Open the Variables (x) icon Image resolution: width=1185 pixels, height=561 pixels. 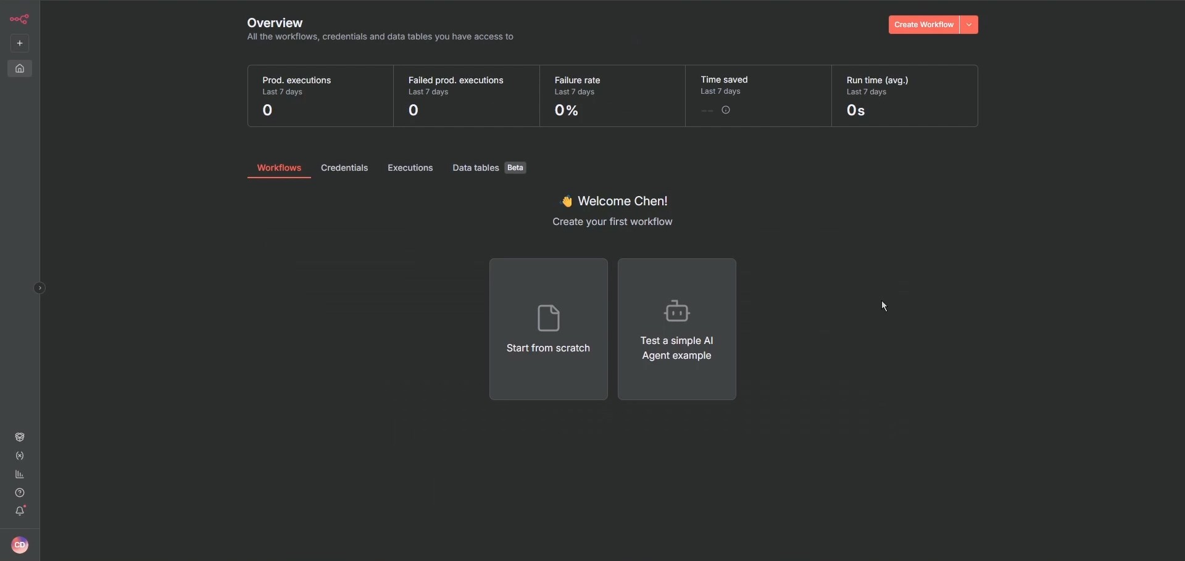pos(20,456)
